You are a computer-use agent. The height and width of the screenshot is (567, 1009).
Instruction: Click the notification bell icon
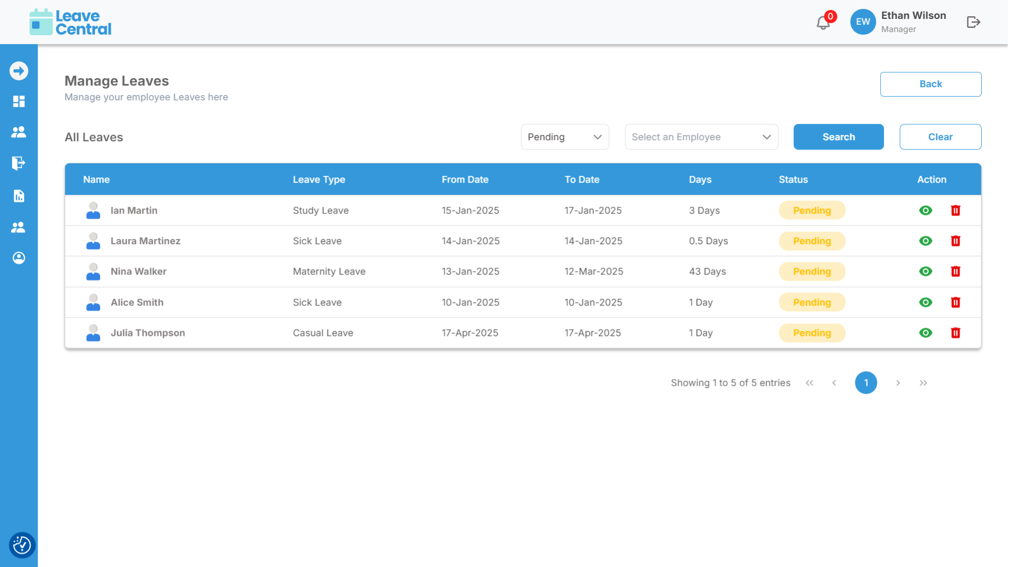click(823, 23)
